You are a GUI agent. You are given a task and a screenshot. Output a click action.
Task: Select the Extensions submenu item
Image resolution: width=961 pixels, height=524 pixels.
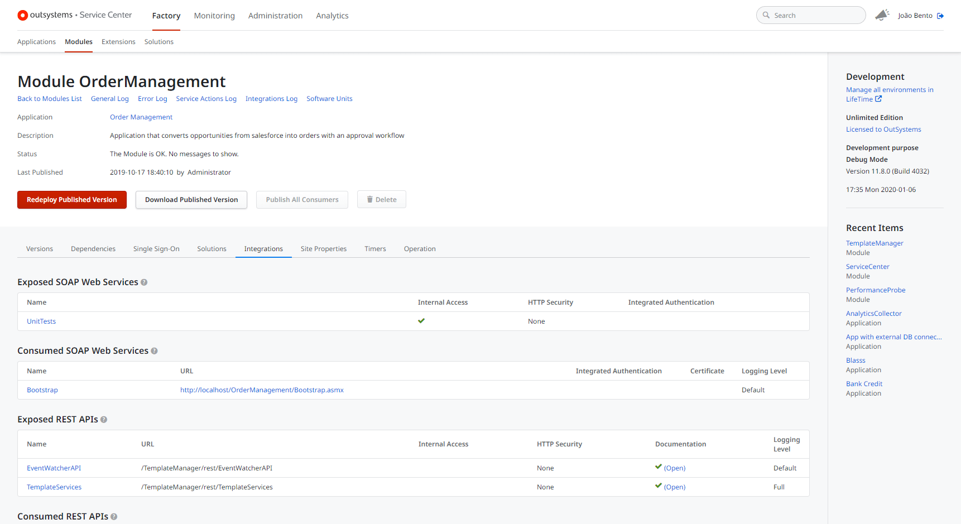click(118, 42)
